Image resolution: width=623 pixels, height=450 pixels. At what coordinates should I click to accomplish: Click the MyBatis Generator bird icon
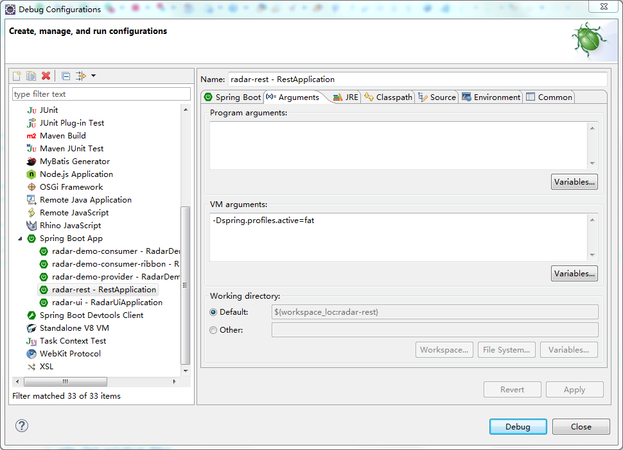(x=31, y=162)
